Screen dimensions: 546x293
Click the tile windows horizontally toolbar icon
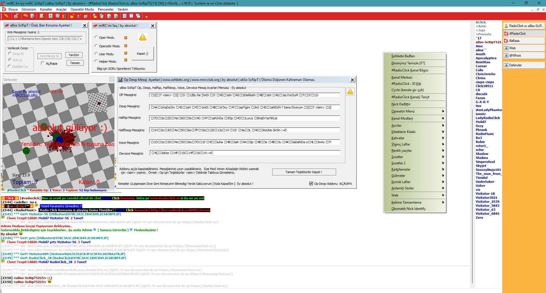tap(125, 16)
